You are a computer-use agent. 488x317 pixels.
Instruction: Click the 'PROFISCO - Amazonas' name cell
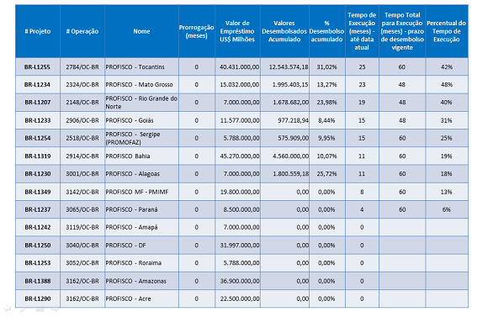[141, 281]
